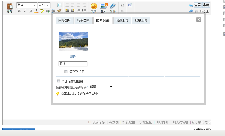Insert a numbered list
The image size is (225, 136).
[78, 11]
